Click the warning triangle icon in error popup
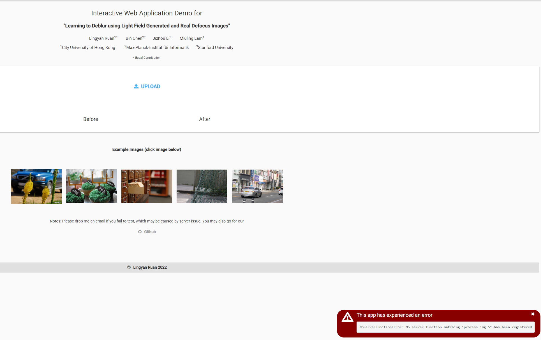Image resolution: width=541 pixels, height=340 pixels. [347, 317]
